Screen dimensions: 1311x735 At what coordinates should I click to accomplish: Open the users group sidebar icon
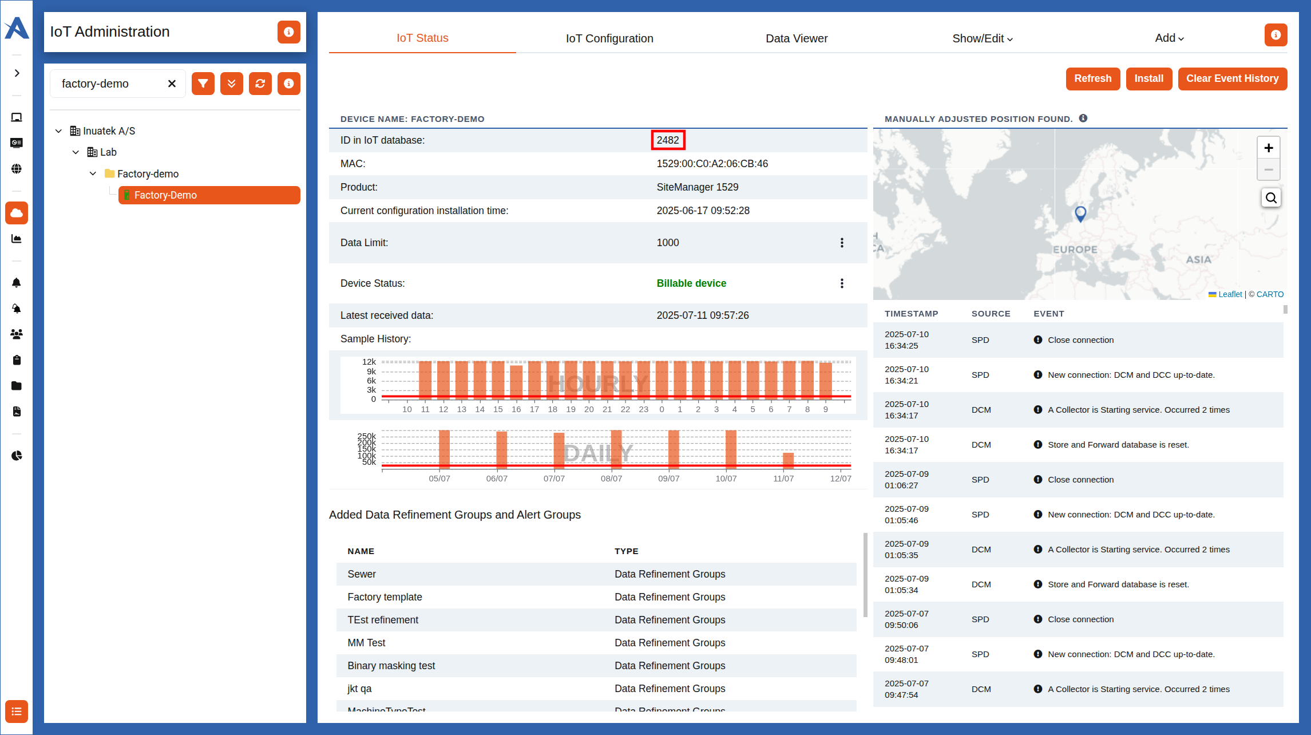(x=17, y=334)
